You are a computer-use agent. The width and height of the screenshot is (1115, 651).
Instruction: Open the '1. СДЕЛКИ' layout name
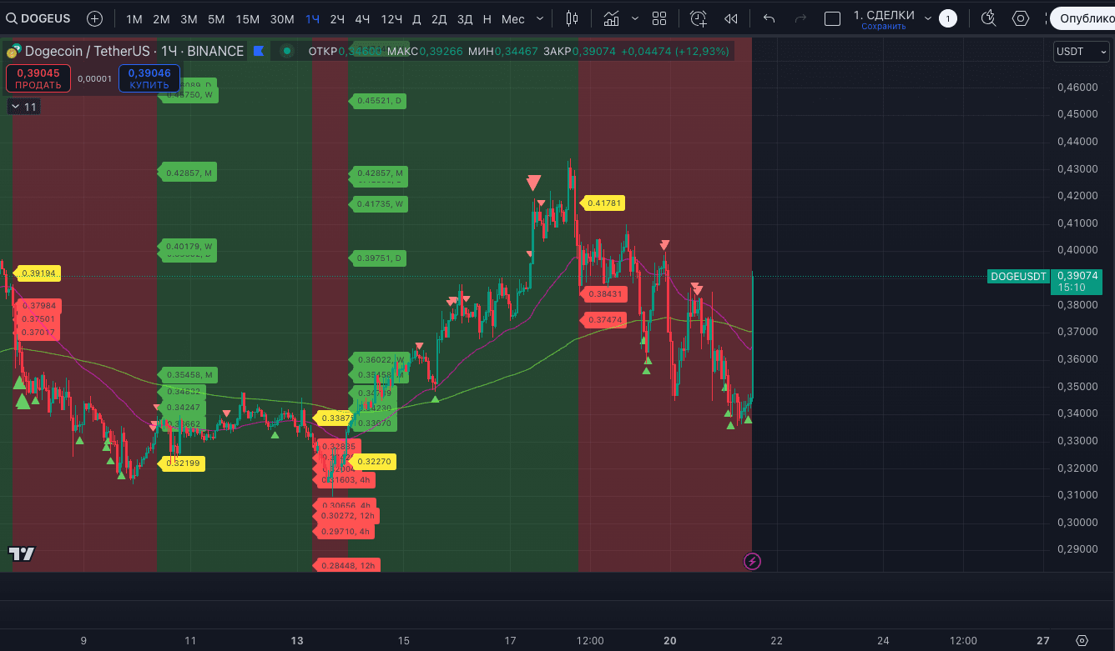(884, 15)
